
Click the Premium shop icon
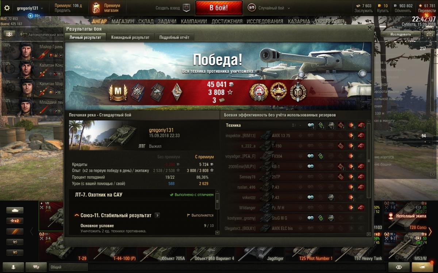(96, 8)
